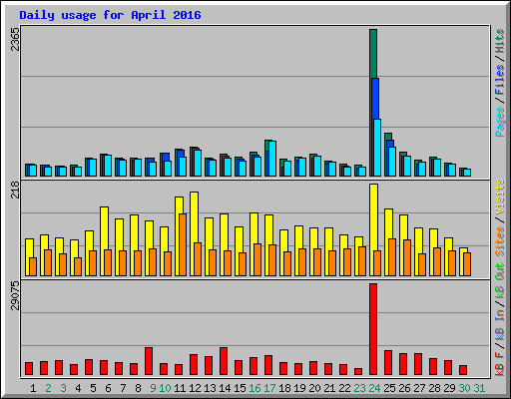
Task: Click the 218 visits axis value
Action: click(x=15, y=190)
